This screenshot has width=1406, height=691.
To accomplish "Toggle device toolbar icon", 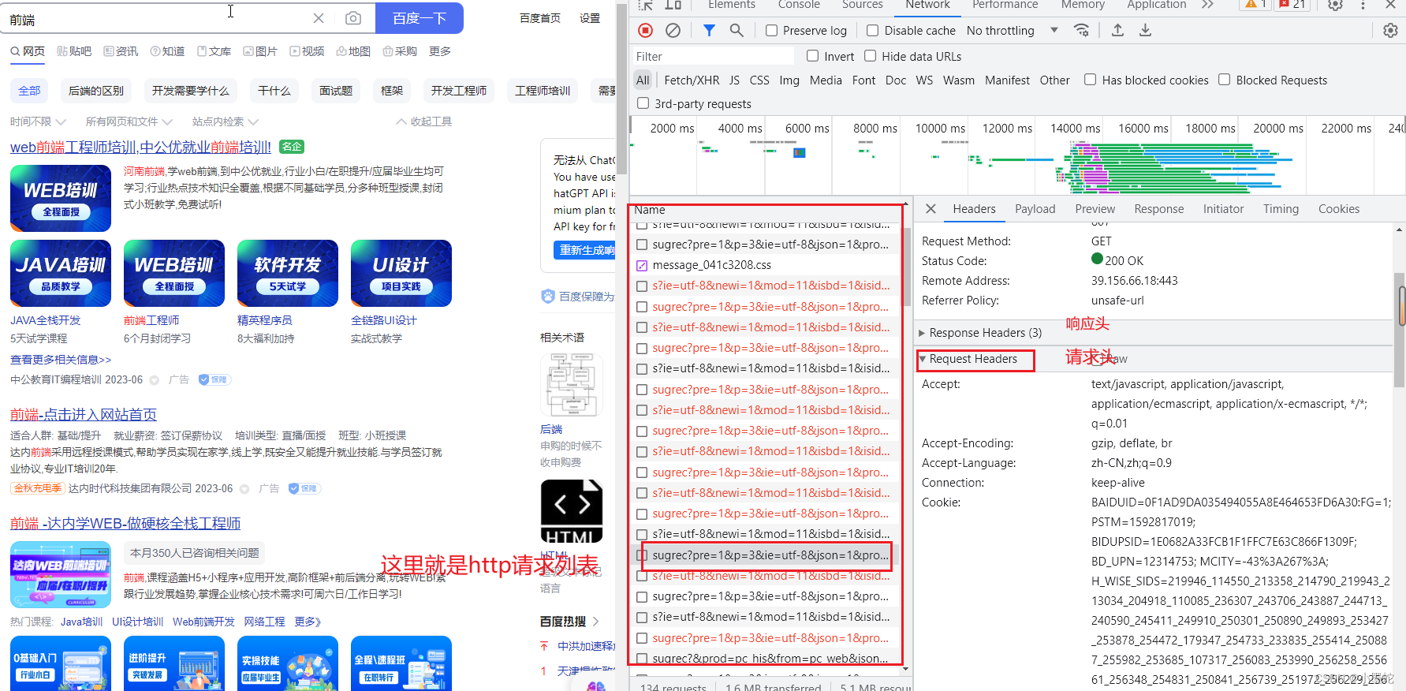I will 673,5.
